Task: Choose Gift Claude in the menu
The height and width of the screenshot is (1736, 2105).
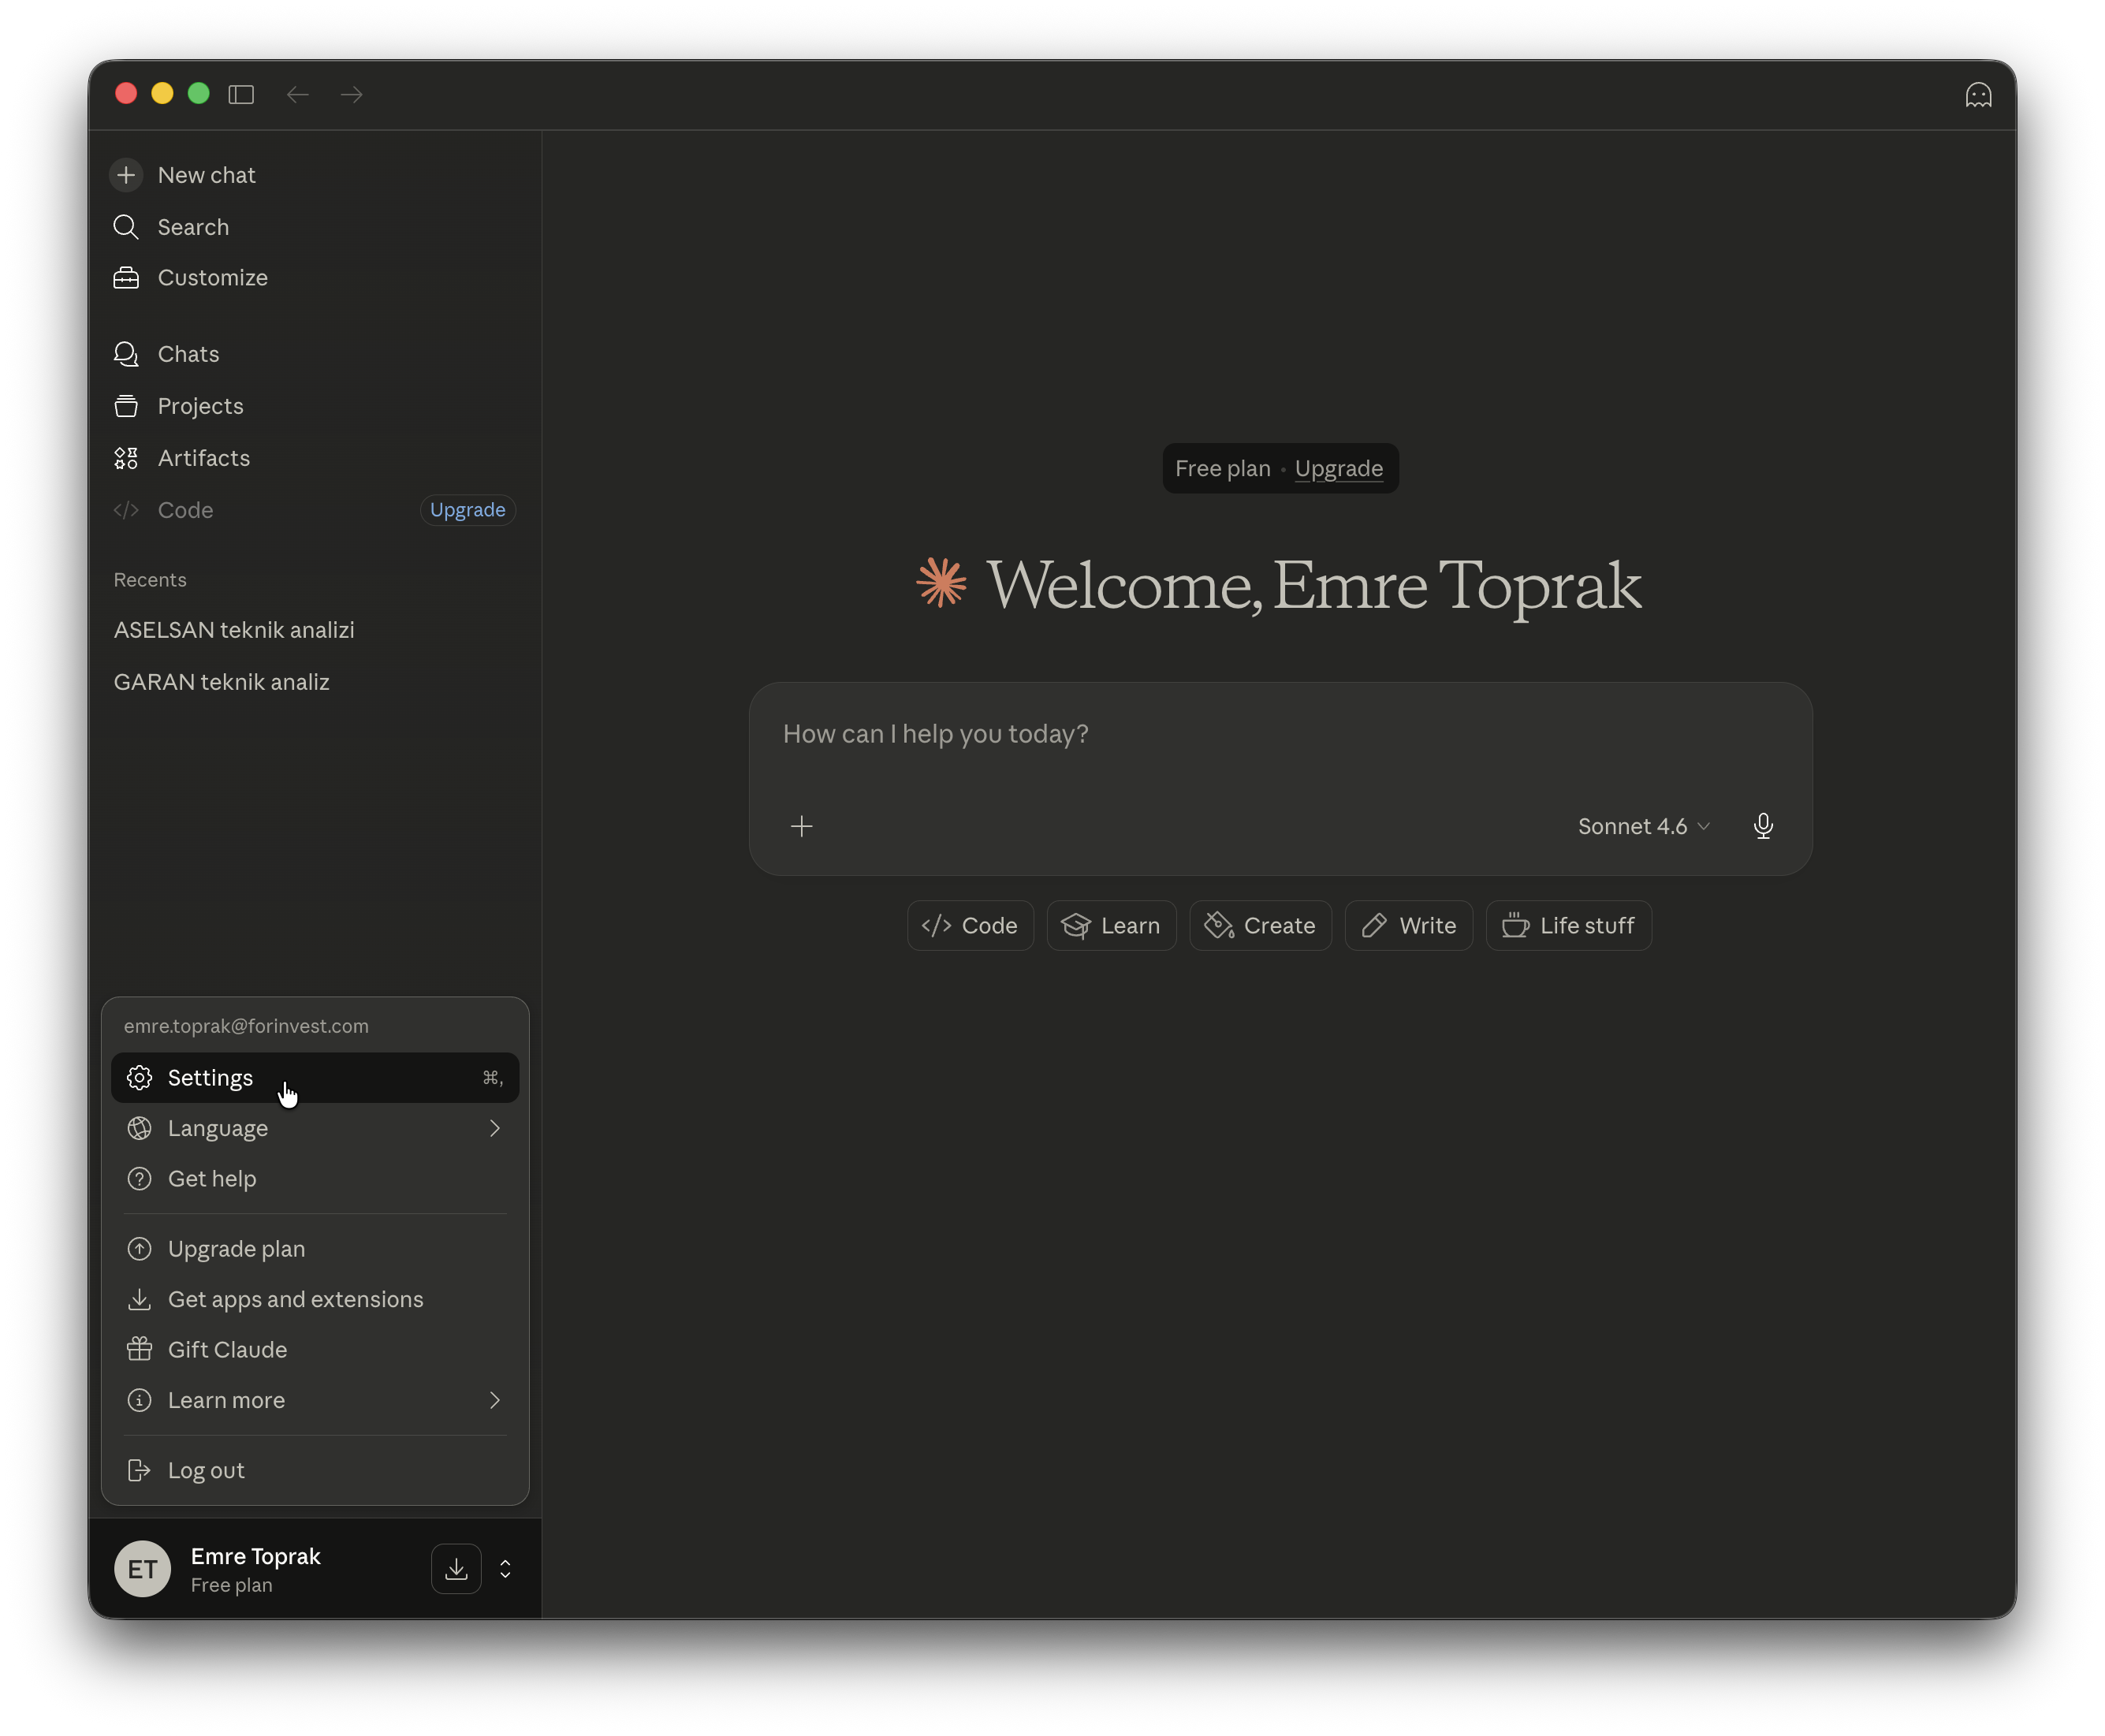Action: point(314,1350)
